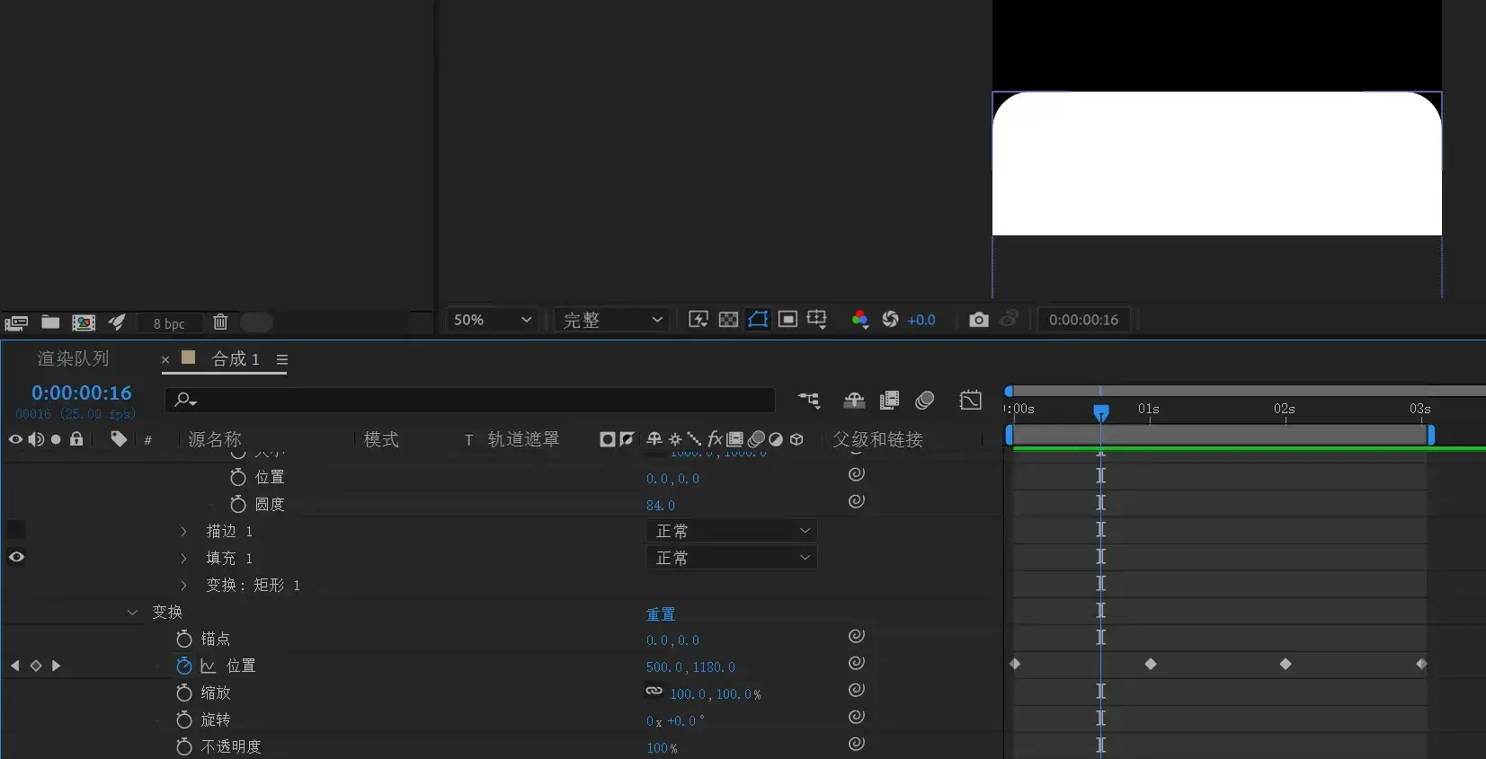Open the 合成 1 panel menu
The image size is (1486, 759).
coord(282,359)
